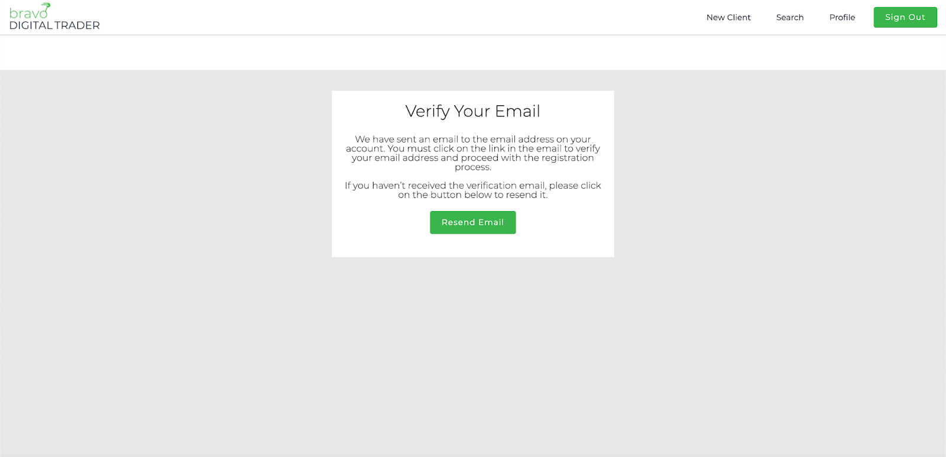This screenshot has width=946, height=457.
Task: Go to Search in top navigation
Action: (x=790, y=17)
